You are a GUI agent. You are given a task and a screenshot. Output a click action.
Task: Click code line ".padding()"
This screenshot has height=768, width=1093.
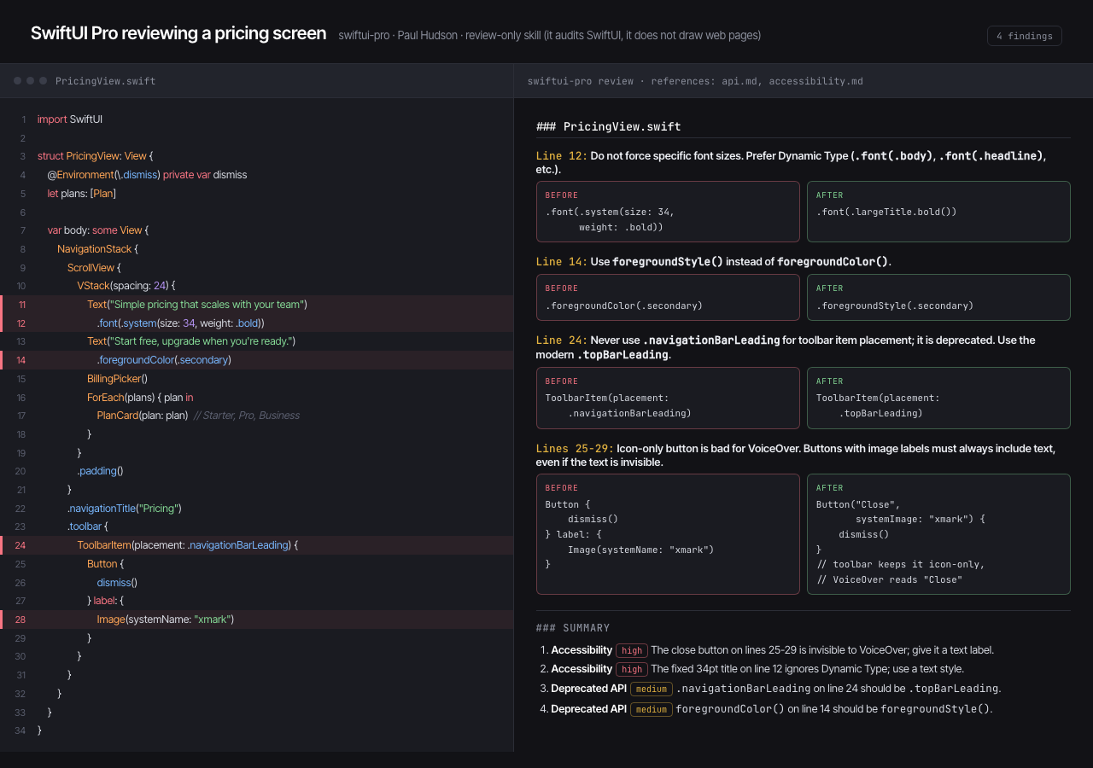(x=101, y=471)
